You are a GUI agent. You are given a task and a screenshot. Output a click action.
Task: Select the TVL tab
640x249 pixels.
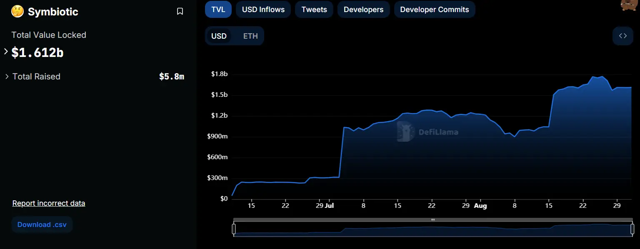(218, 9)
